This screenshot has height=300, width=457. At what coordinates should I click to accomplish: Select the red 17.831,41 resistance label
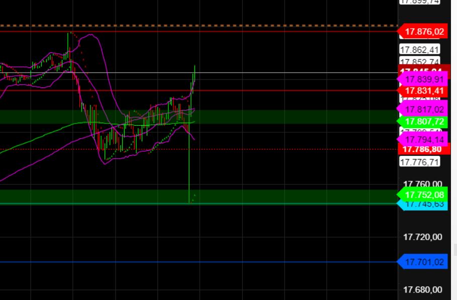pyautogui.click(x=424, y=91)
